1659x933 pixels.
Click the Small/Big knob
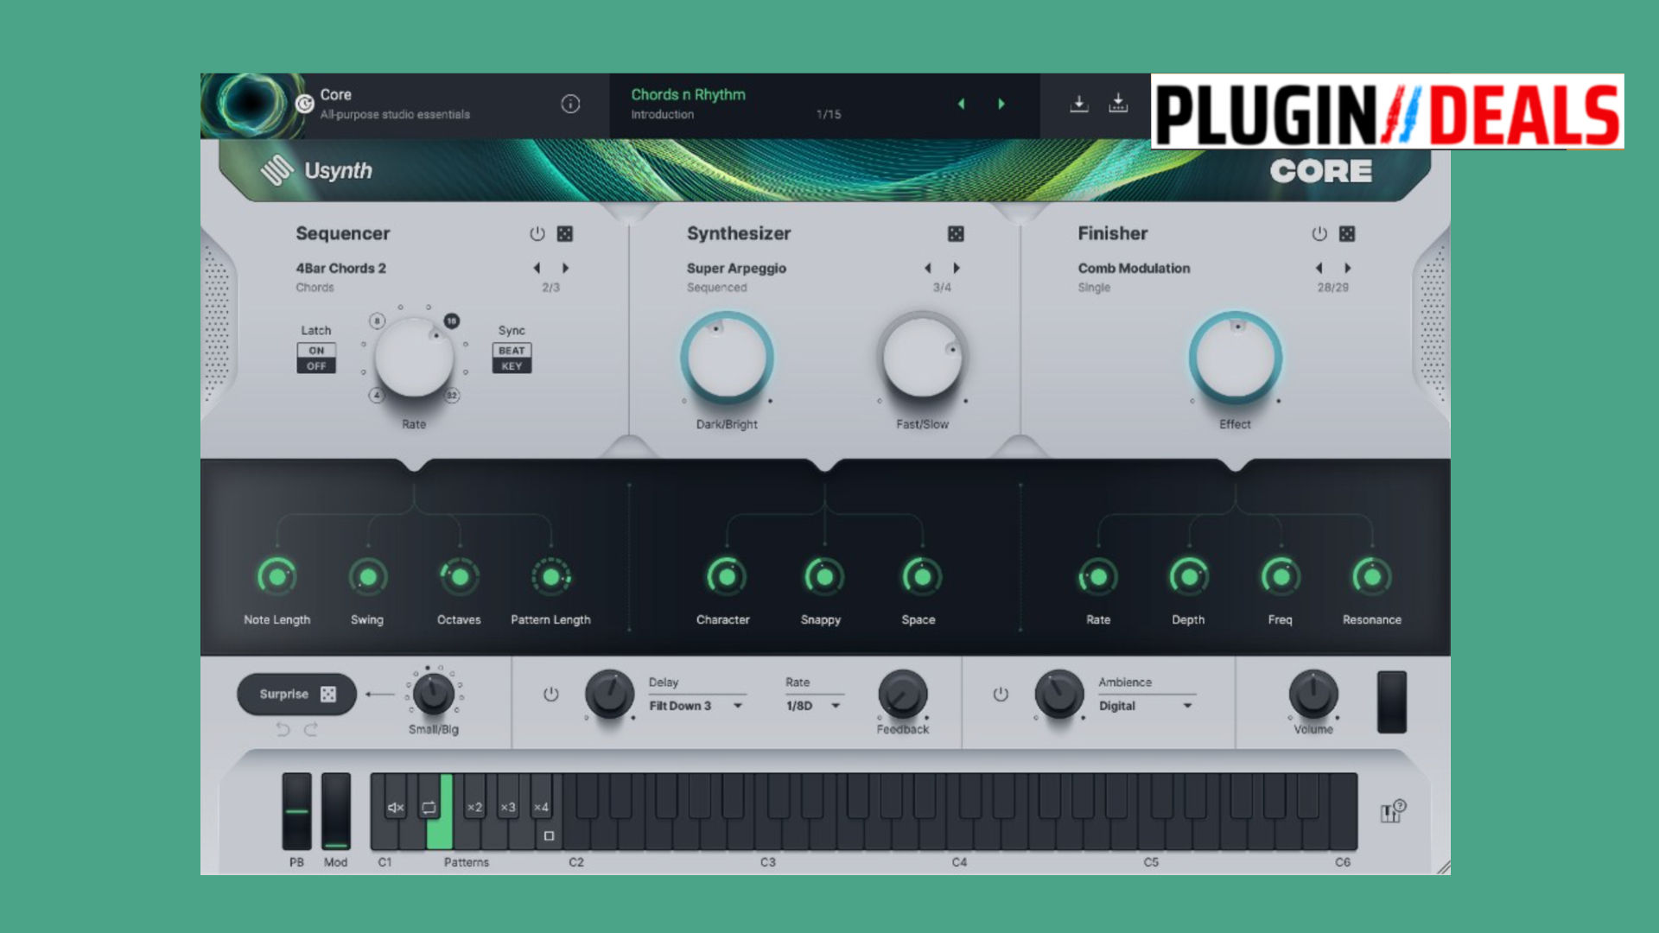(434, 693)
